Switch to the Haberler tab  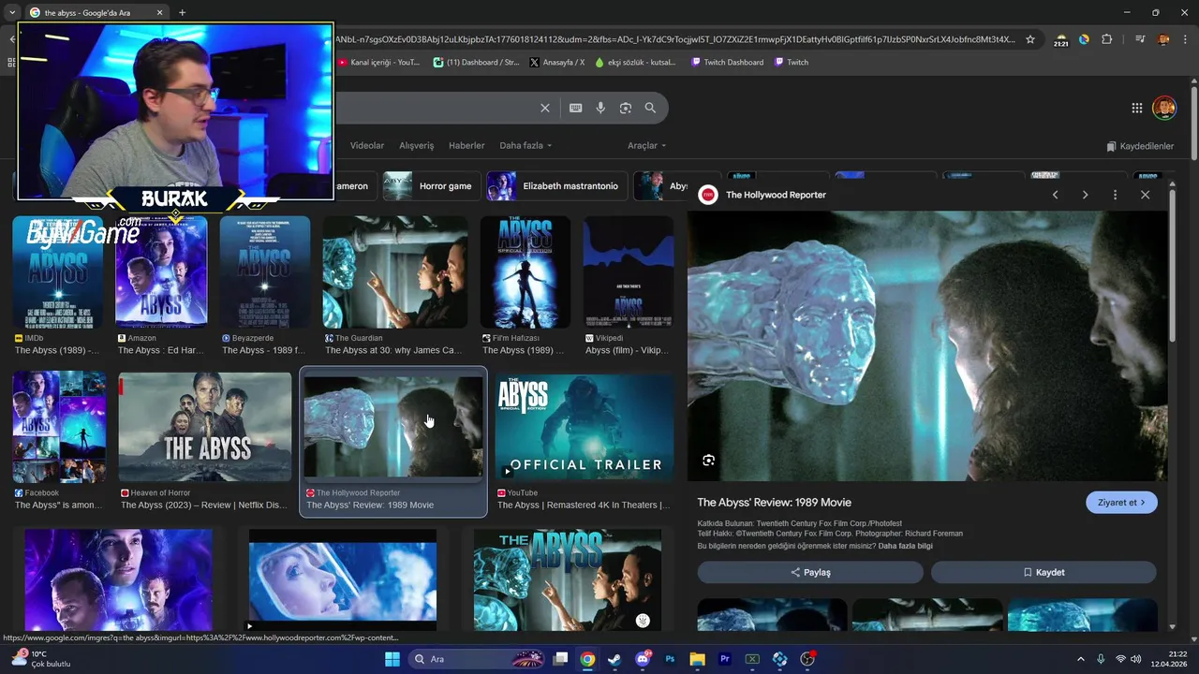pyautogui.click(x=466, y=146)
